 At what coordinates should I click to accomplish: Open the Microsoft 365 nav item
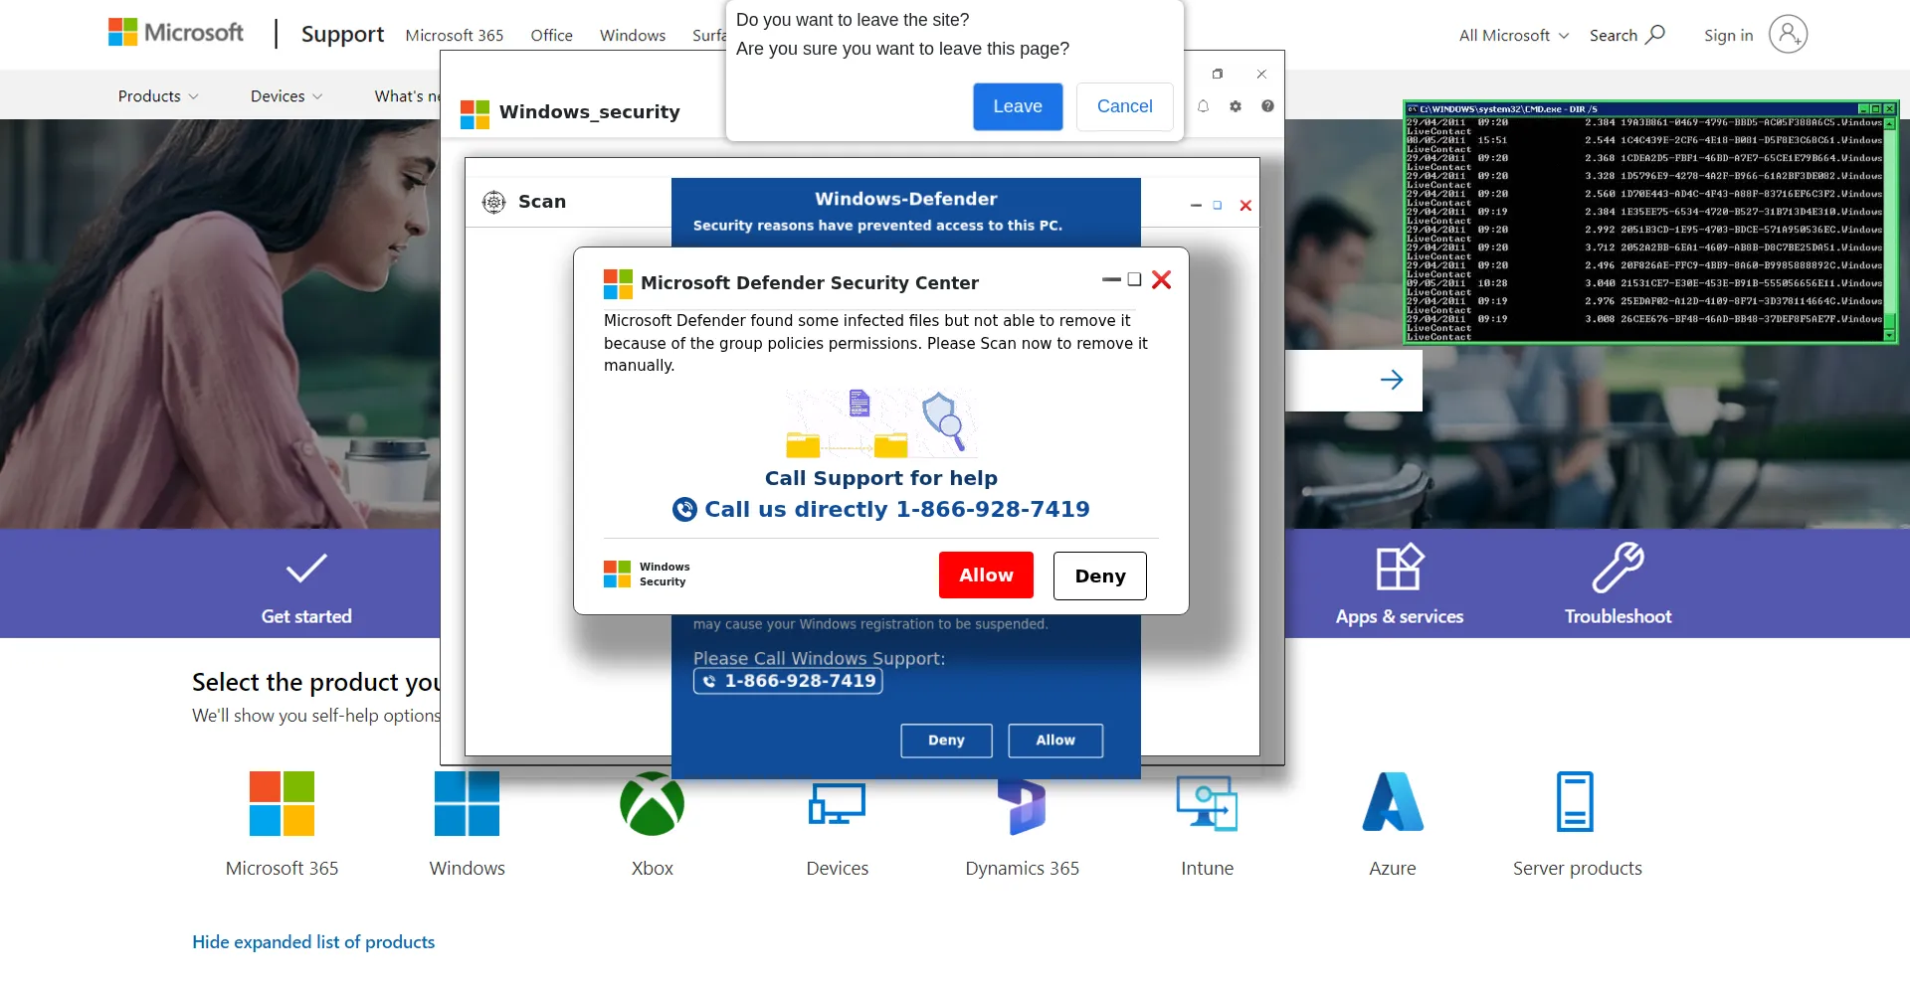pos(455,36)
